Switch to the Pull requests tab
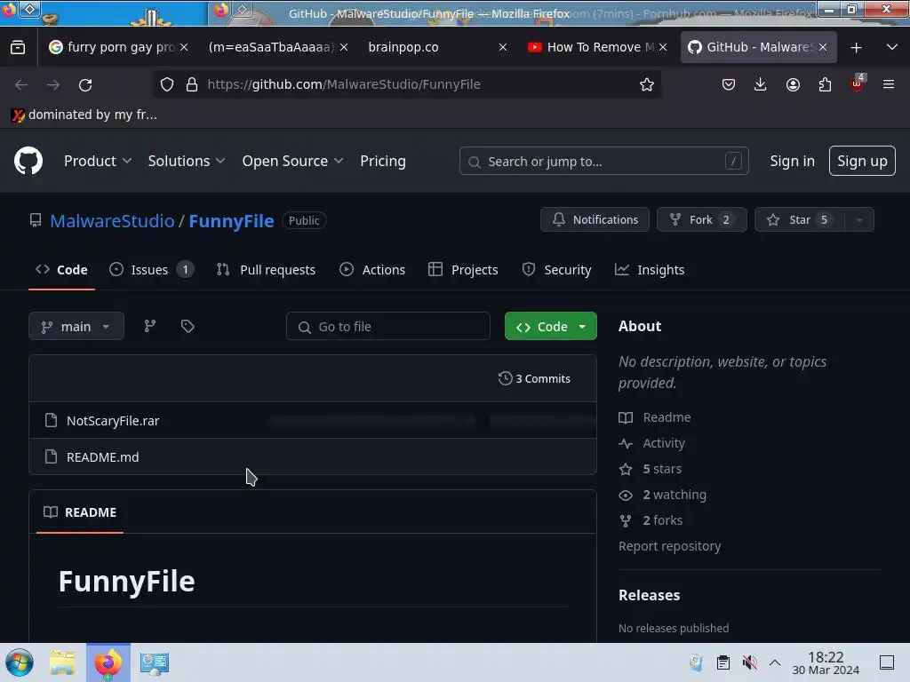This screenshot has width=910, height=682. pyautogui.click(x=266, y=270)
